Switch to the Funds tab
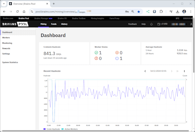The image size is (195, 132). 54,24
